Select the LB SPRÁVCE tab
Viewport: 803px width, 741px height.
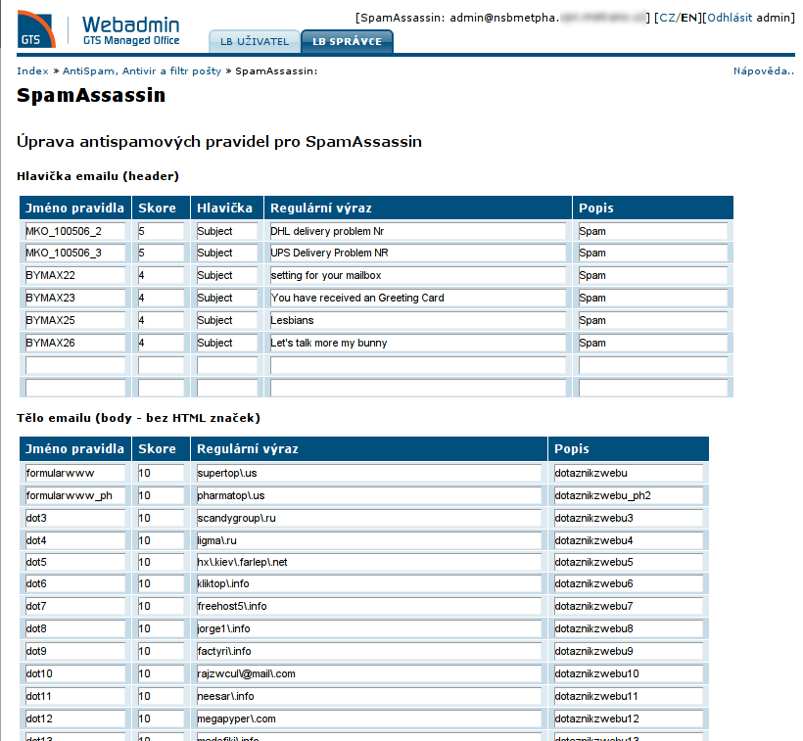pyautogui.click(x=348, y=41)
